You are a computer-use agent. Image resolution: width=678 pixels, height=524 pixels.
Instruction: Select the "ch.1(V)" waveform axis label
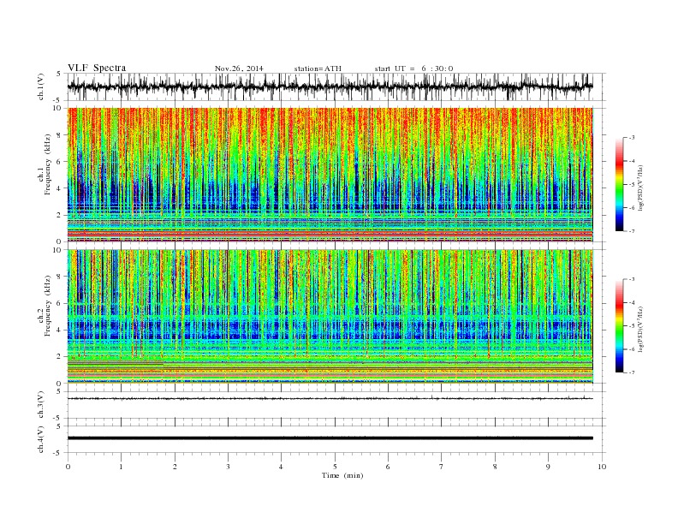tap(41, 86)
